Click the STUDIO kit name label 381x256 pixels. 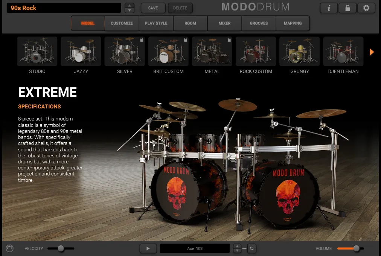(37, 72)
